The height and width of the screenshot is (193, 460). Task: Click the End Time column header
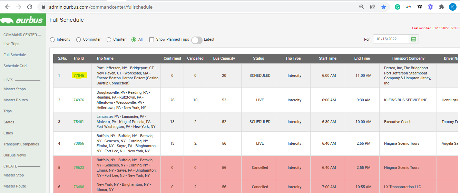(362, 58)
